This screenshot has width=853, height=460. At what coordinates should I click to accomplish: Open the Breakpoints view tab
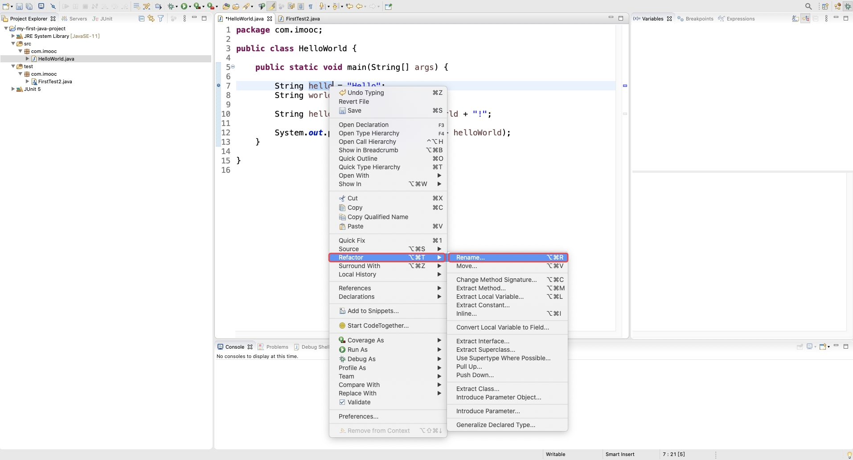[x=695, y=19]
